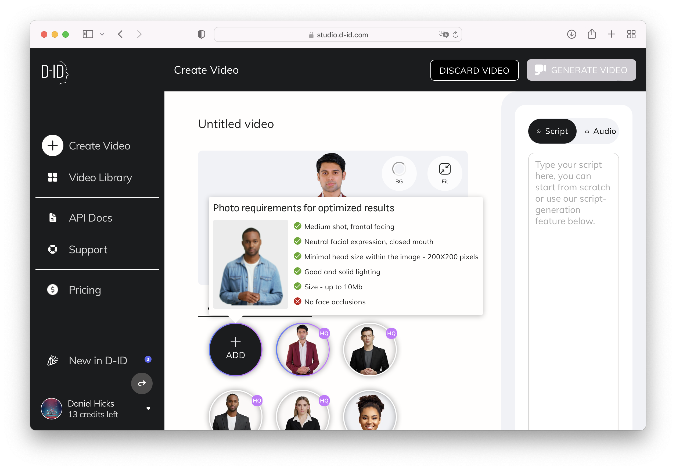Select the presenter in black blazer, gray shirt

[x=370, y=349]
